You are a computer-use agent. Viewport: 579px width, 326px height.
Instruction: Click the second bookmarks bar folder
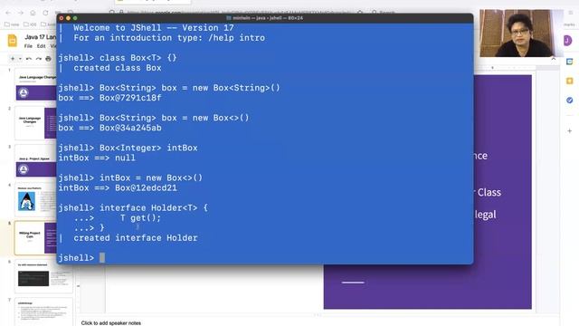pyautogui.click(x=30, y=24)
